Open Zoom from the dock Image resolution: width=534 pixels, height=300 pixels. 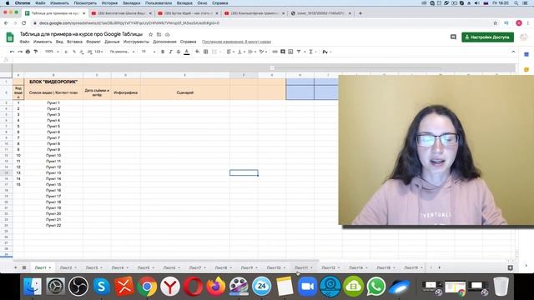pos(307,287)
